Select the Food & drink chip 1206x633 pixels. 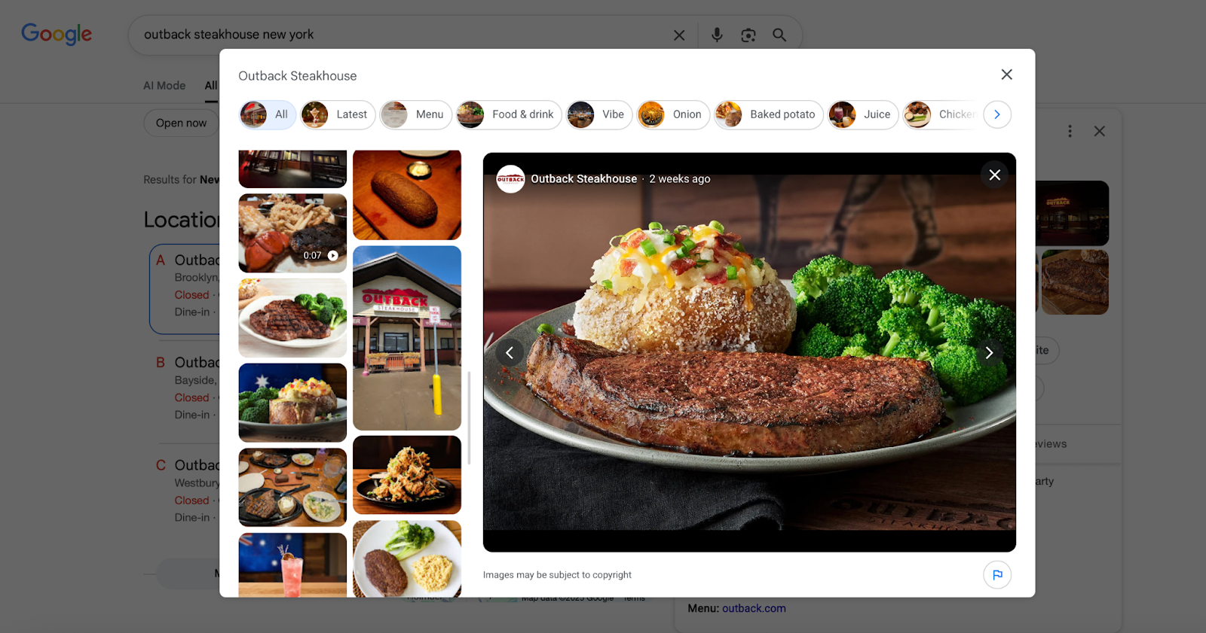509,114
